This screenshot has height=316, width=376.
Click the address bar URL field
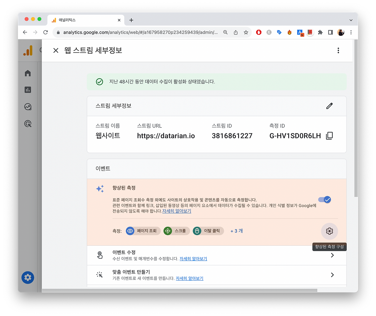(x=140, y=32)
